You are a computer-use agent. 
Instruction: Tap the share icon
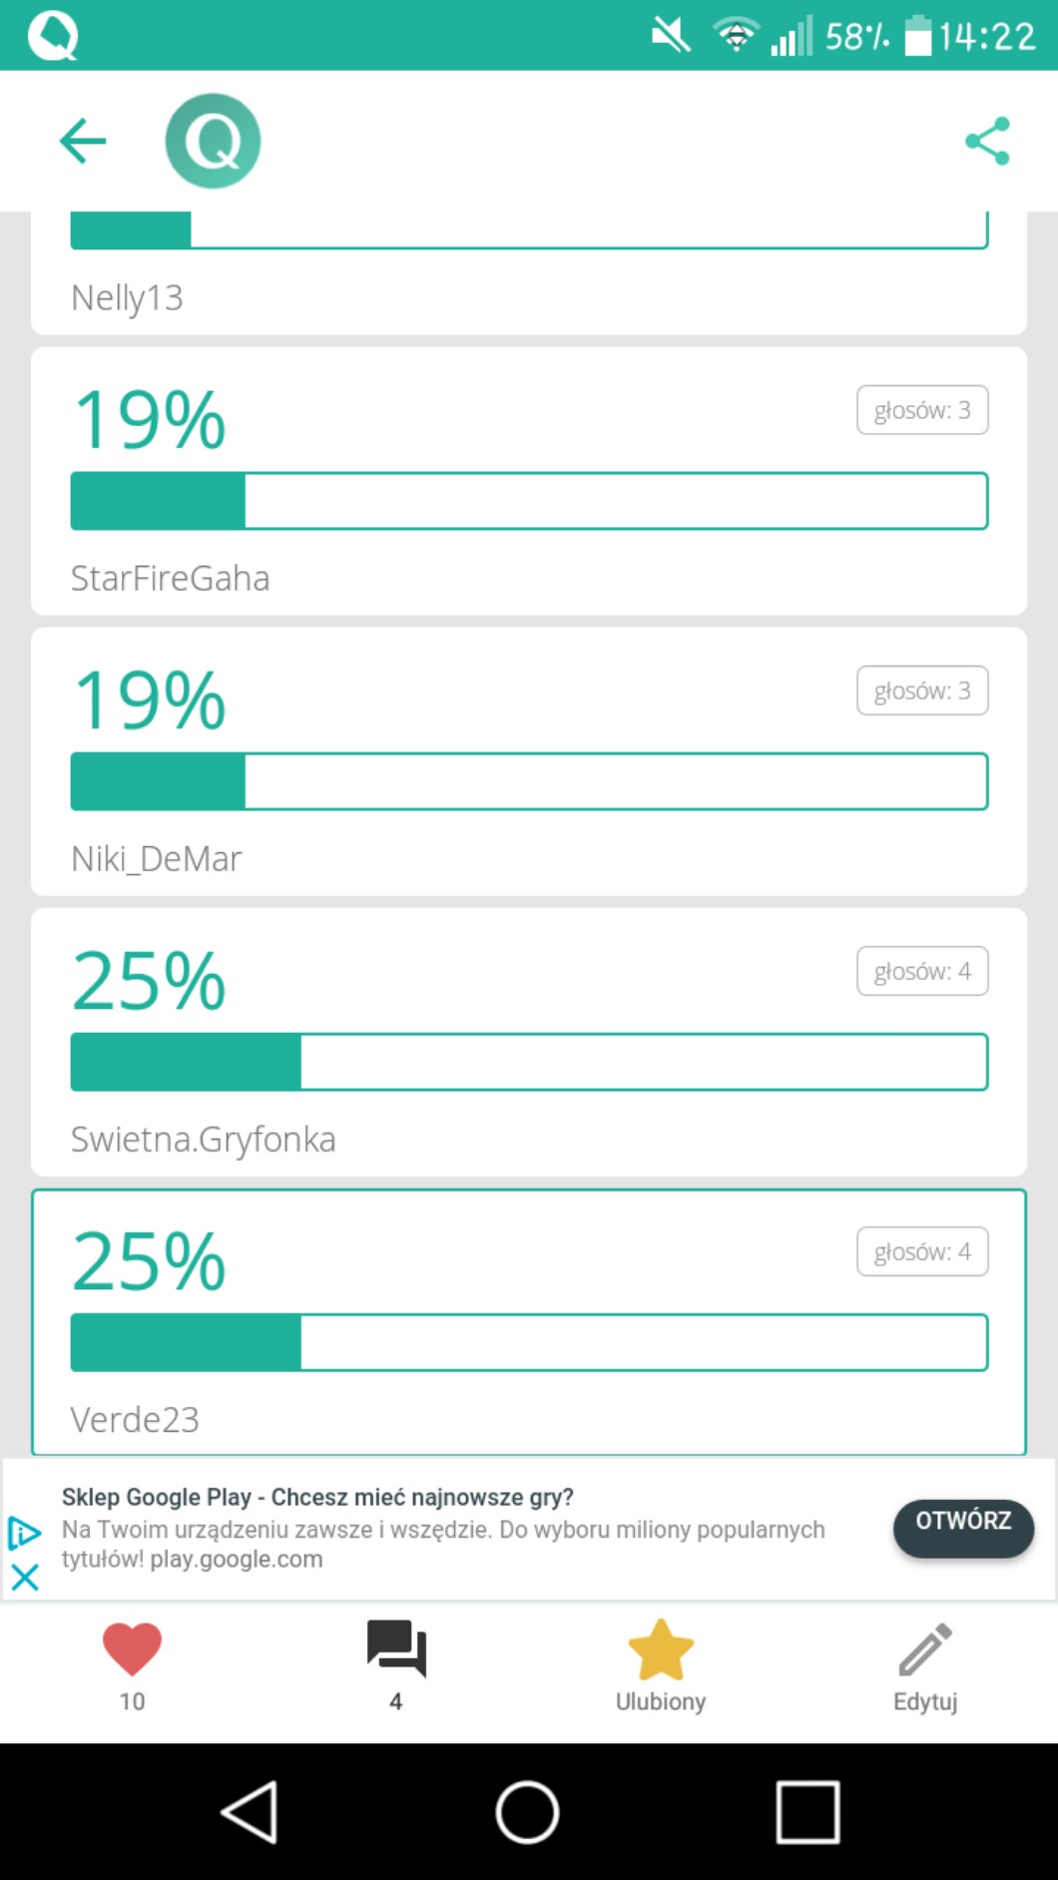[x=987, y=141]
